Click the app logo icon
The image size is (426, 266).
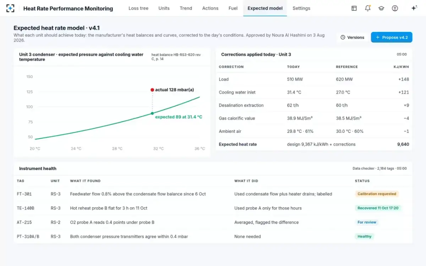(x=10, y=8)
